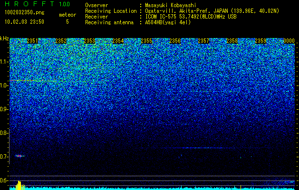Click the 2351 time marker

pyautogui.click(x=32, y=41)
